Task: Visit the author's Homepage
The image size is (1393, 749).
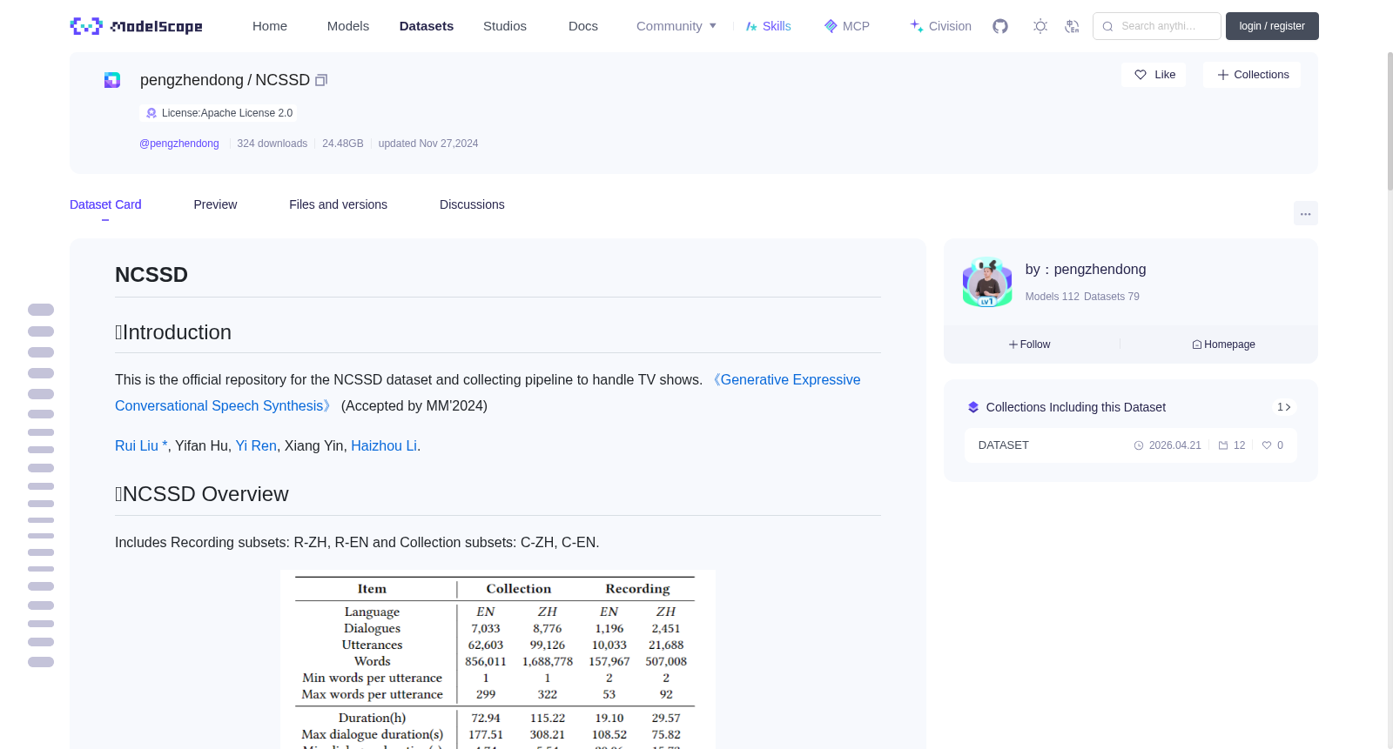Action: coord(1223,344)
